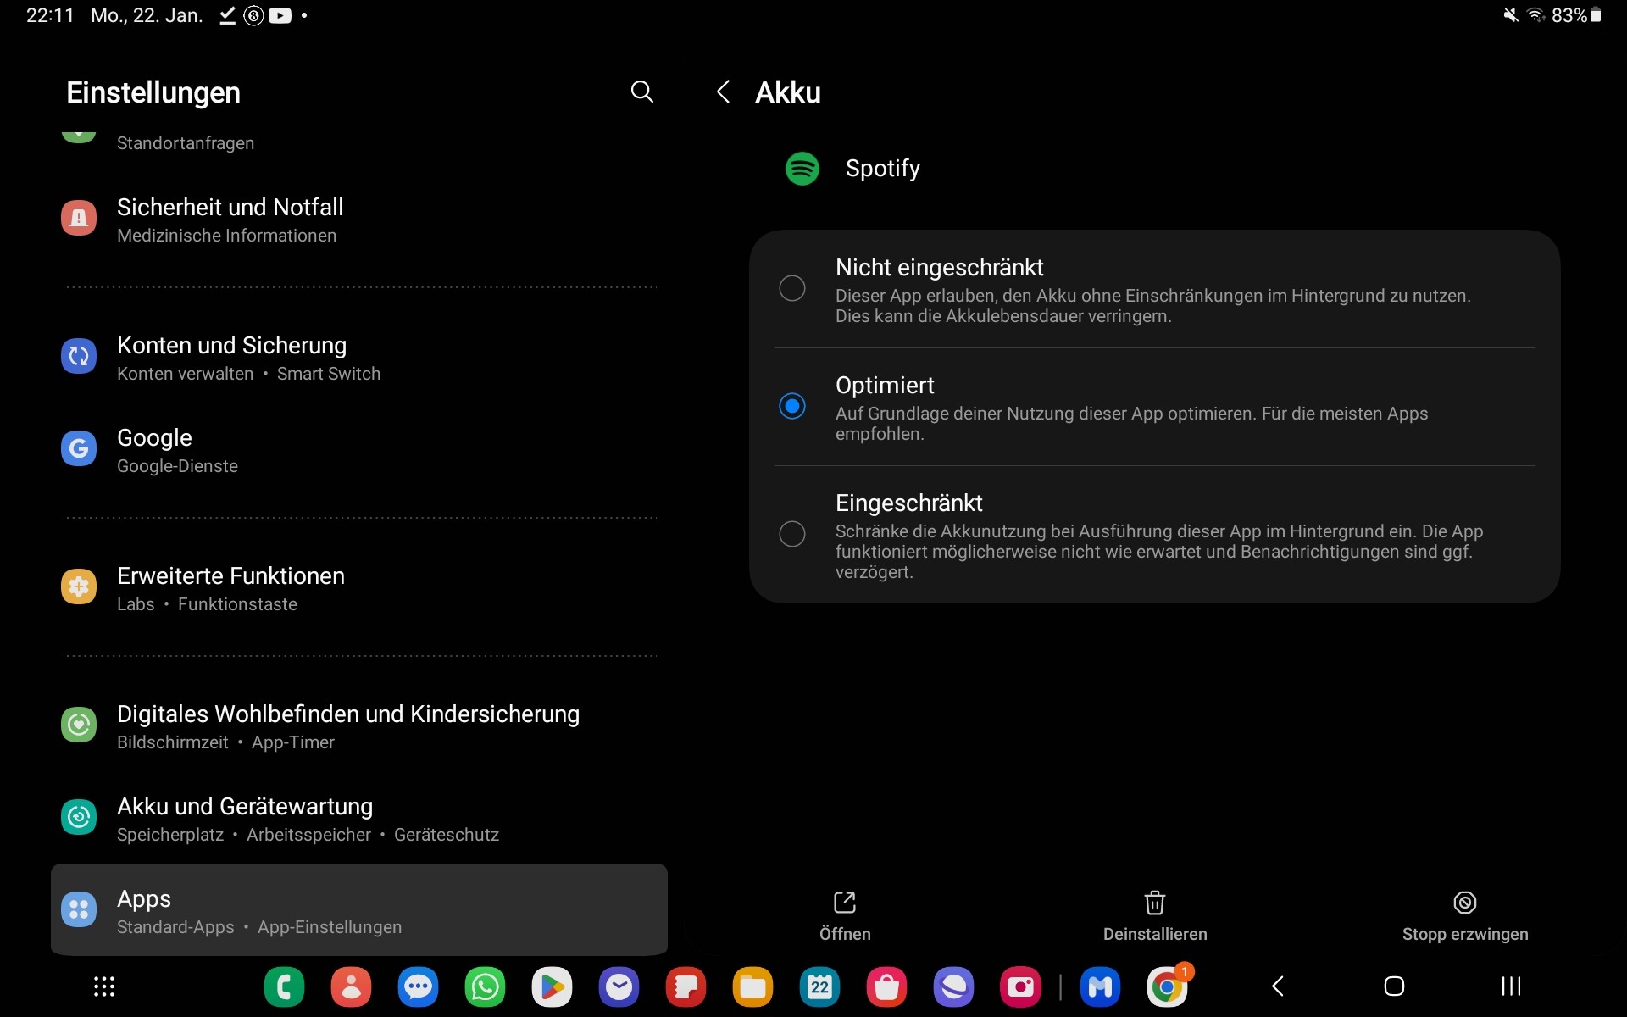Select the Optimiert radio option
Image resolution: width=1627 pixels, height=1017 pixels.
click(x=792, y=406)
